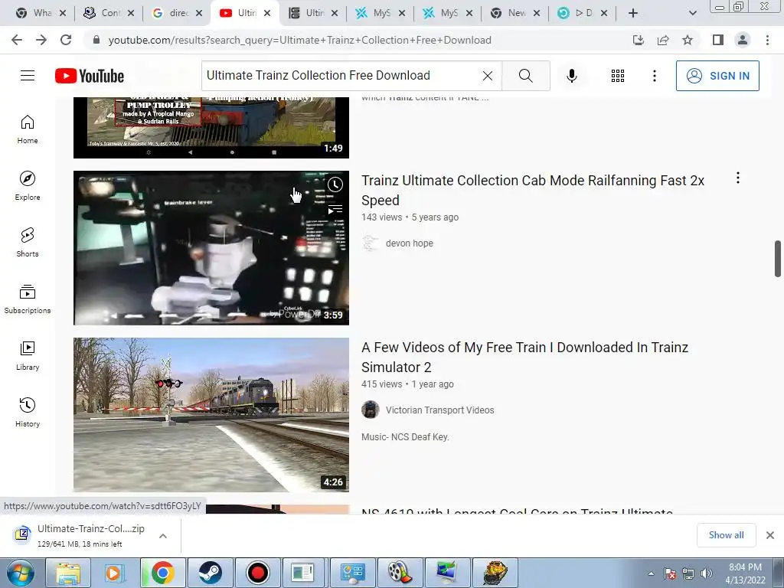784x588 pixels.
Task: Open Explore in the sidebar
Action: [x=28, y=185]
